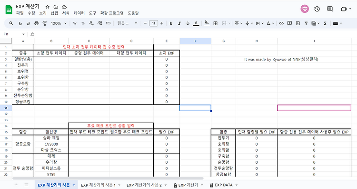The height and width of the screenshot is (189, 357).
Task: Open the Google Sheets home icon
Action: (9, 10)
